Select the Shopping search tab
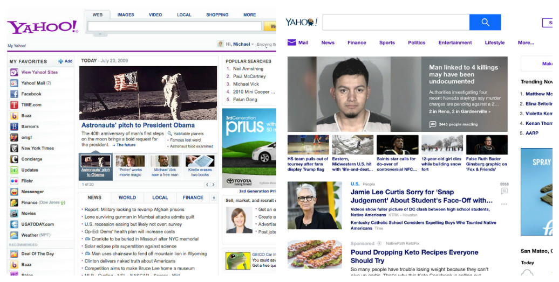The width and height of the screenshot is (559, 282). (217, 15)
